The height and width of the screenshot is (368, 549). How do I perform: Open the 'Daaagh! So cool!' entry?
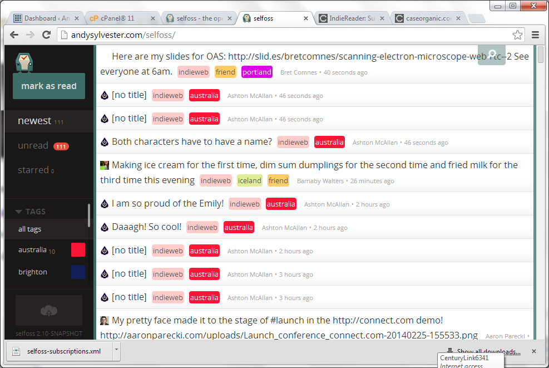coord(147,227)
